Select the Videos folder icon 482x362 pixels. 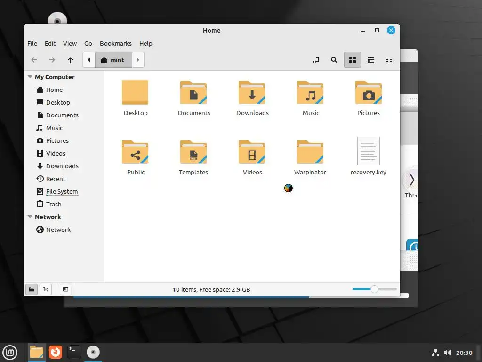(x=252, y=152)
